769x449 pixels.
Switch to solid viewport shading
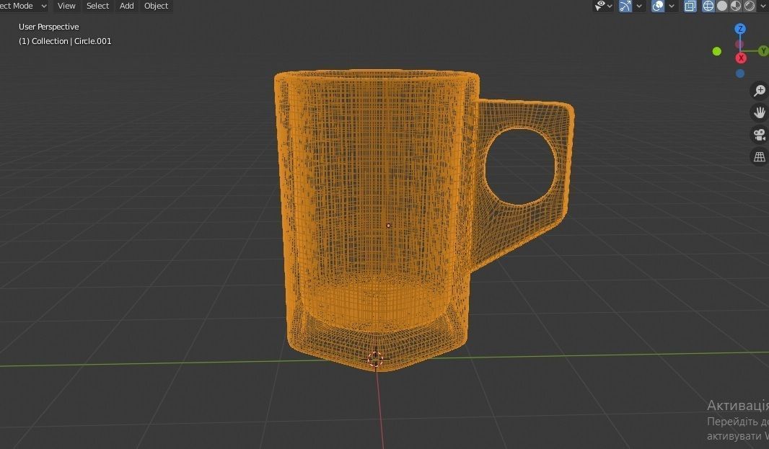[x=722, y=6]
